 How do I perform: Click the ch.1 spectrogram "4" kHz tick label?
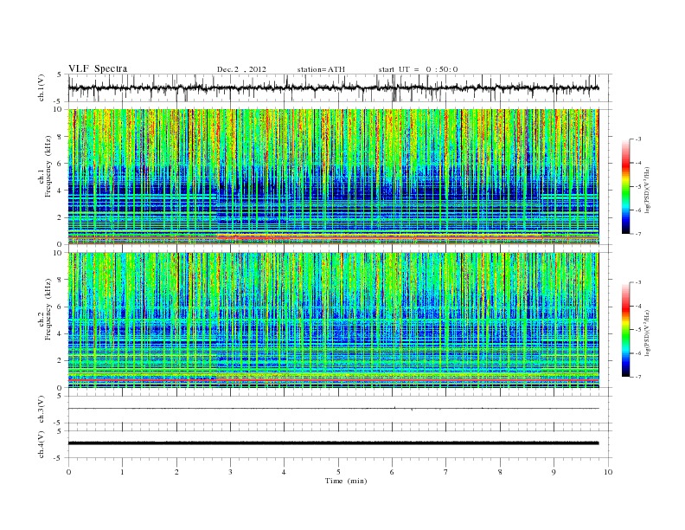[x=60, y=191]
